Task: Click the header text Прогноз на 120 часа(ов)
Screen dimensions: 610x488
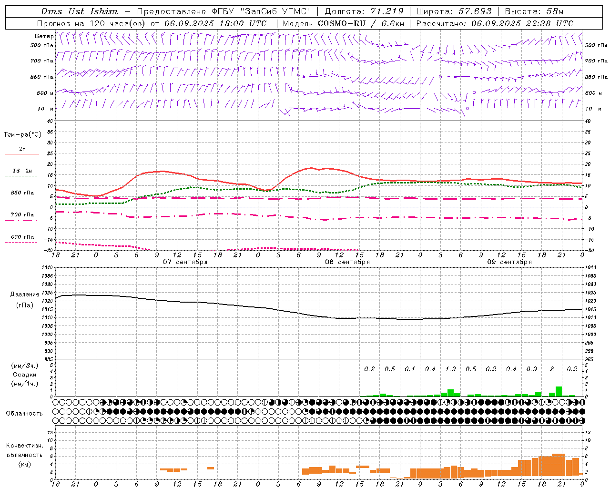Action: 92,23
